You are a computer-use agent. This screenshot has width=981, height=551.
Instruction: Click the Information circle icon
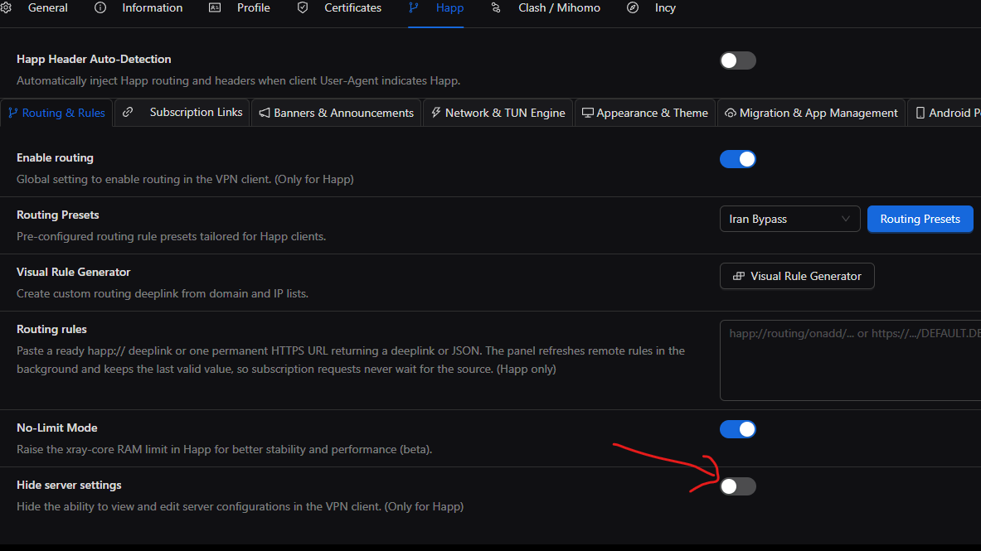click(100, 7)
